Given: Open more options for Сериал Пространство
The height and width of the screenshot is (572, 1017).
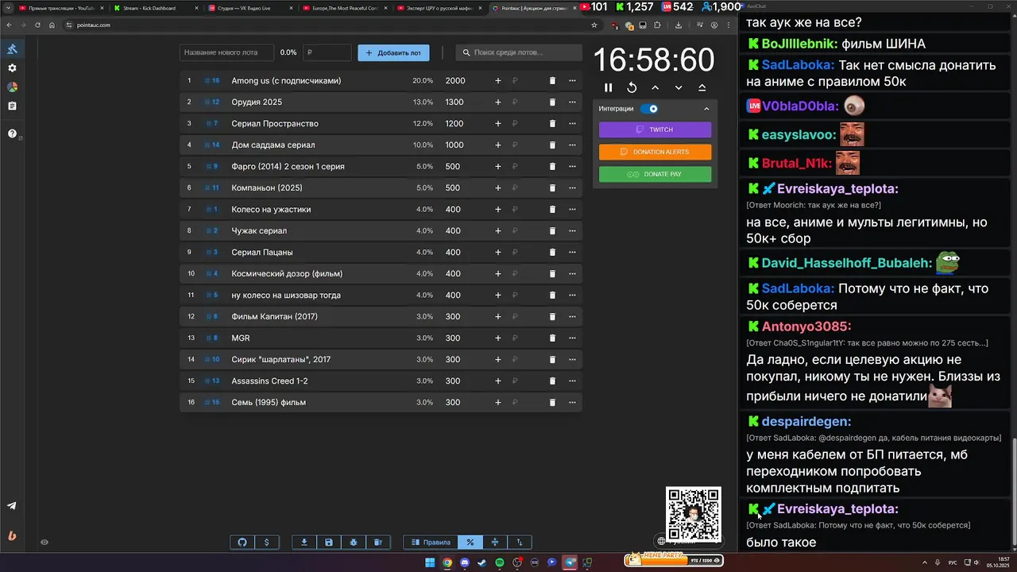Looking at the screenshot, I should click(x=572, y=124).
